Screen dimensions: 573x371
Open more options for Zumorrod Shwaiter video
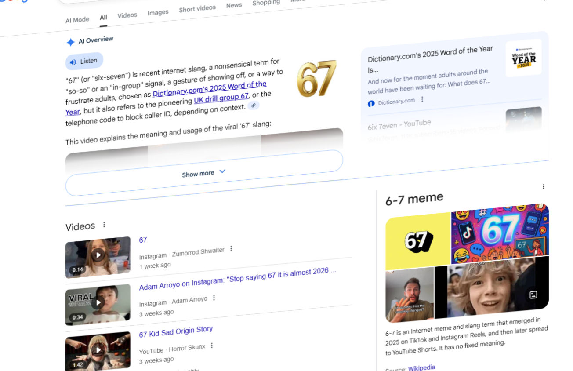(231, 249)
